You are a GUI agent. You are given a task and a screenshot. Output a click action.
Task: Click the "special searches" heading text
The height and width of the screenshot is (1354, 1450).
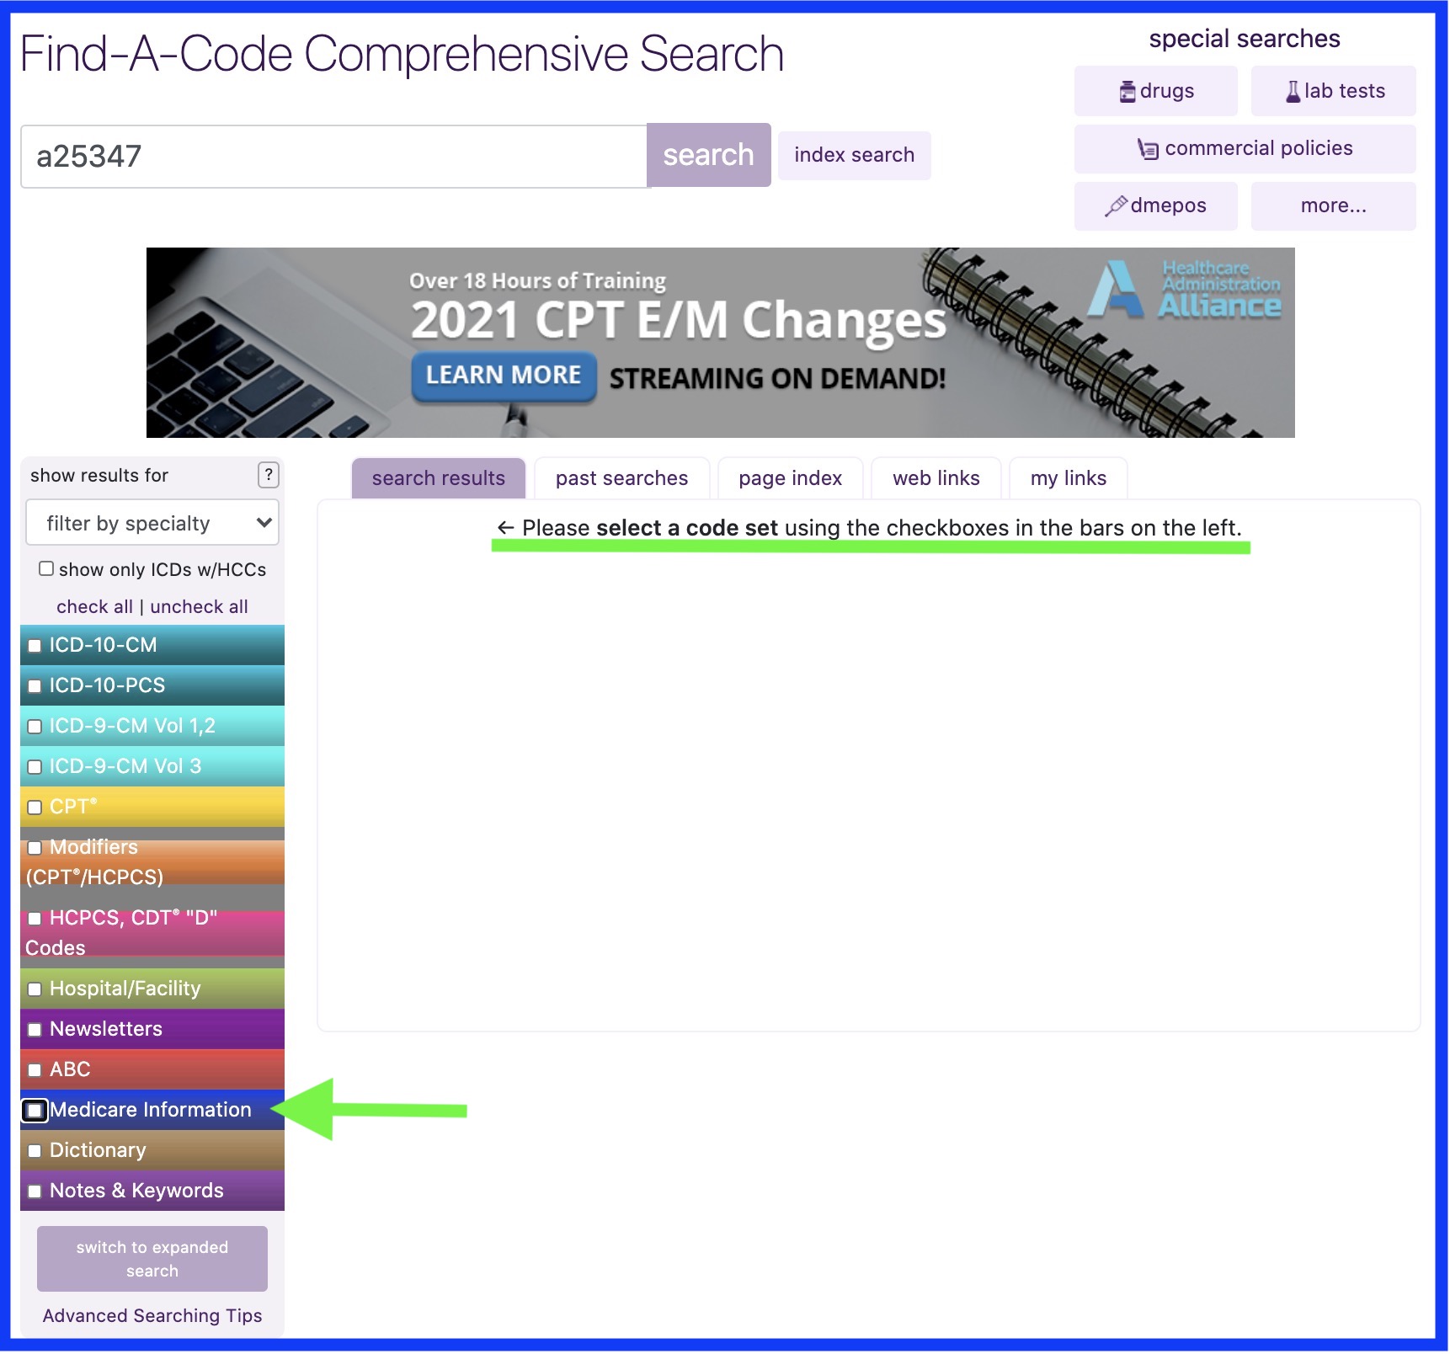[x=1245, y=39]
